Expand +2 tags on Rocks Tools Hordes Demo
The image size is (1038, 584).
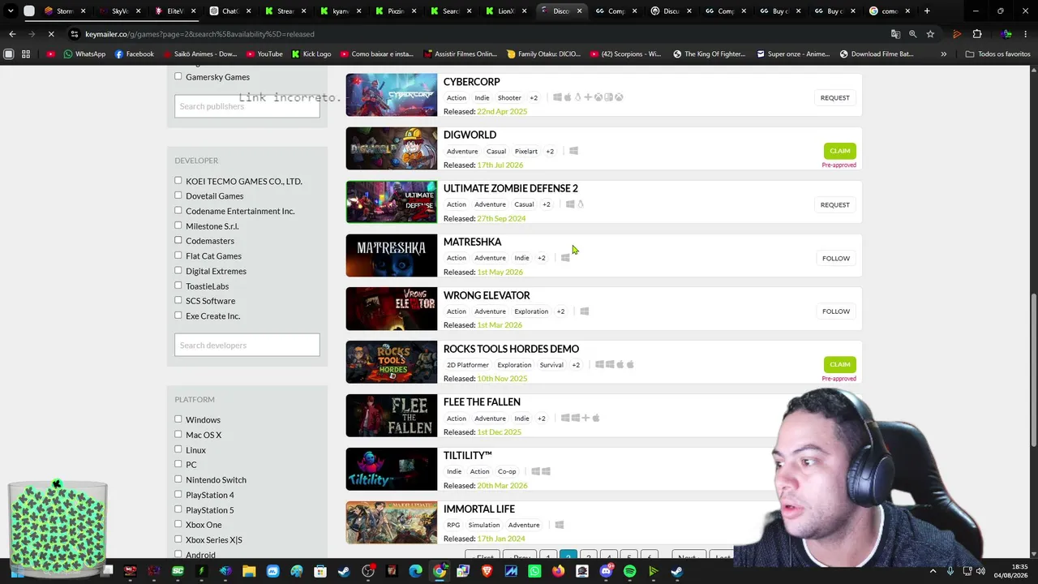[x=576, y=365]
